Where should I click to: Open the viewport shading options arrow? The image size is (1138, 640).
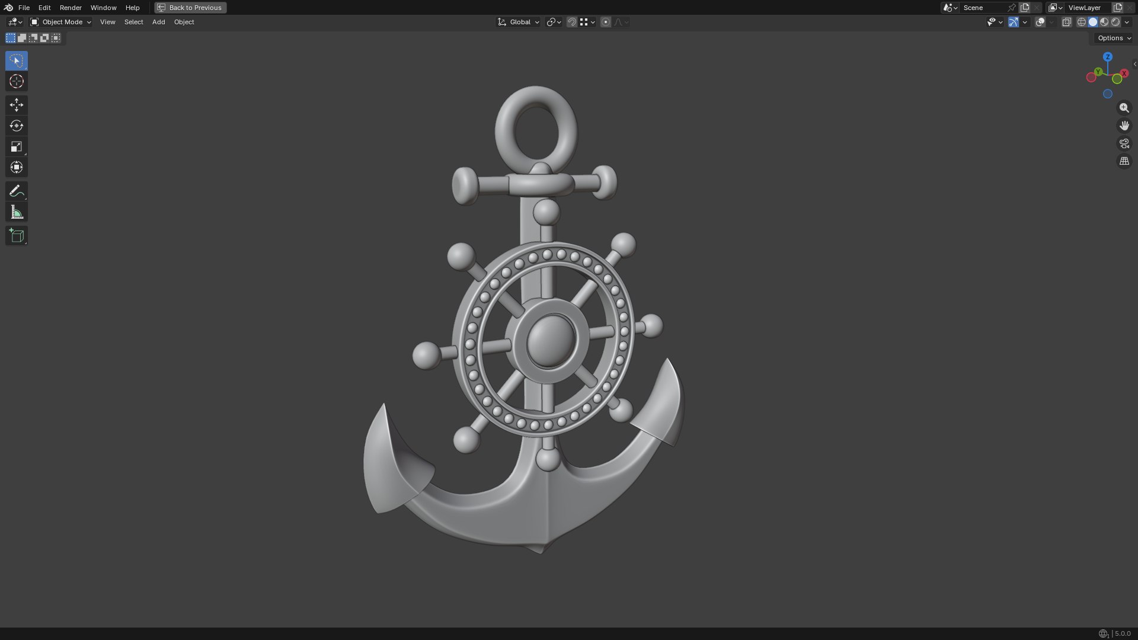coord(1127,22)
